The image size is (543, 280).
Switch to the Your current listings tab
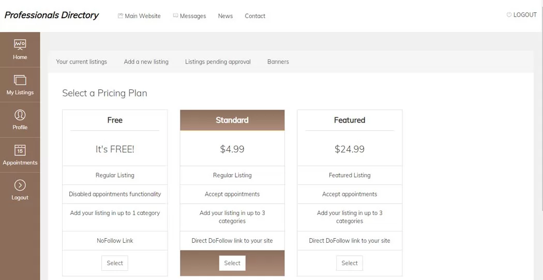click(x=81, y=61)
